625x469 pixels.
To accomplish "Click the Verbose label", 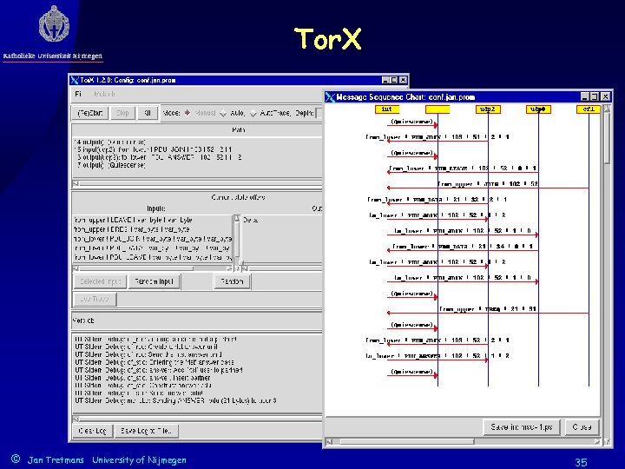I will (83, 320).
